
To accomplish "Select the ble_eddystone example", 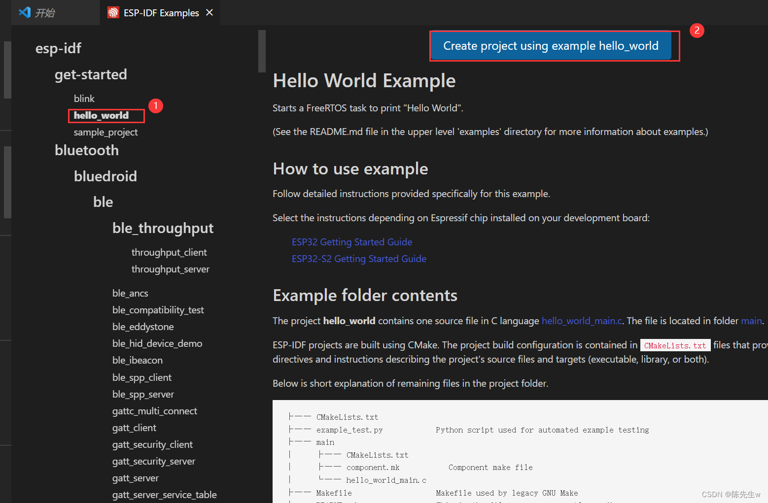I will [143, 327].
